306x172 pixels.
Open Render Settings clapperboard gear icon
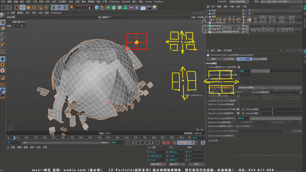pyautogui.click(x=90, y=7)
